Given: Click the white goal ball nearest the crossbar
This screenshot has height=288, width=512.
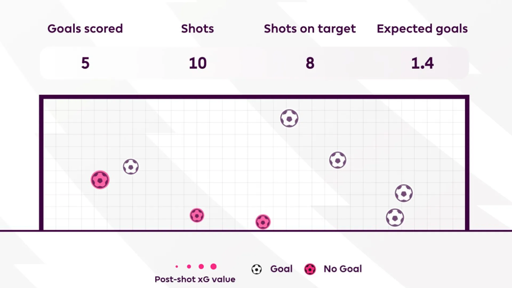Looking at the screenshot, I should point(289,118).
